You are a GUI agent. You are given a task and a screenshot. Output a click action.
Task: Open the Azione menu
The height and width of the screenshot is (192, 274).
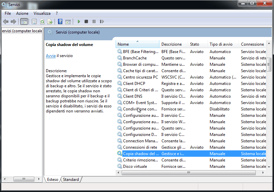click(x=22, y=13)
